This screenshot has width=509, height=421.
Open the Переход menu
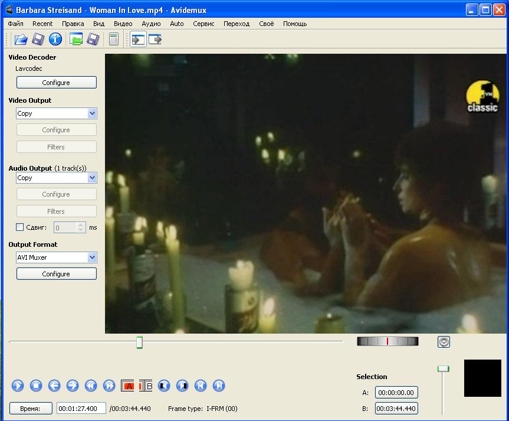237,24
